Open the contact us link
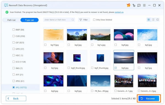Viewport: 165px width, 105px height. [119, 12]
